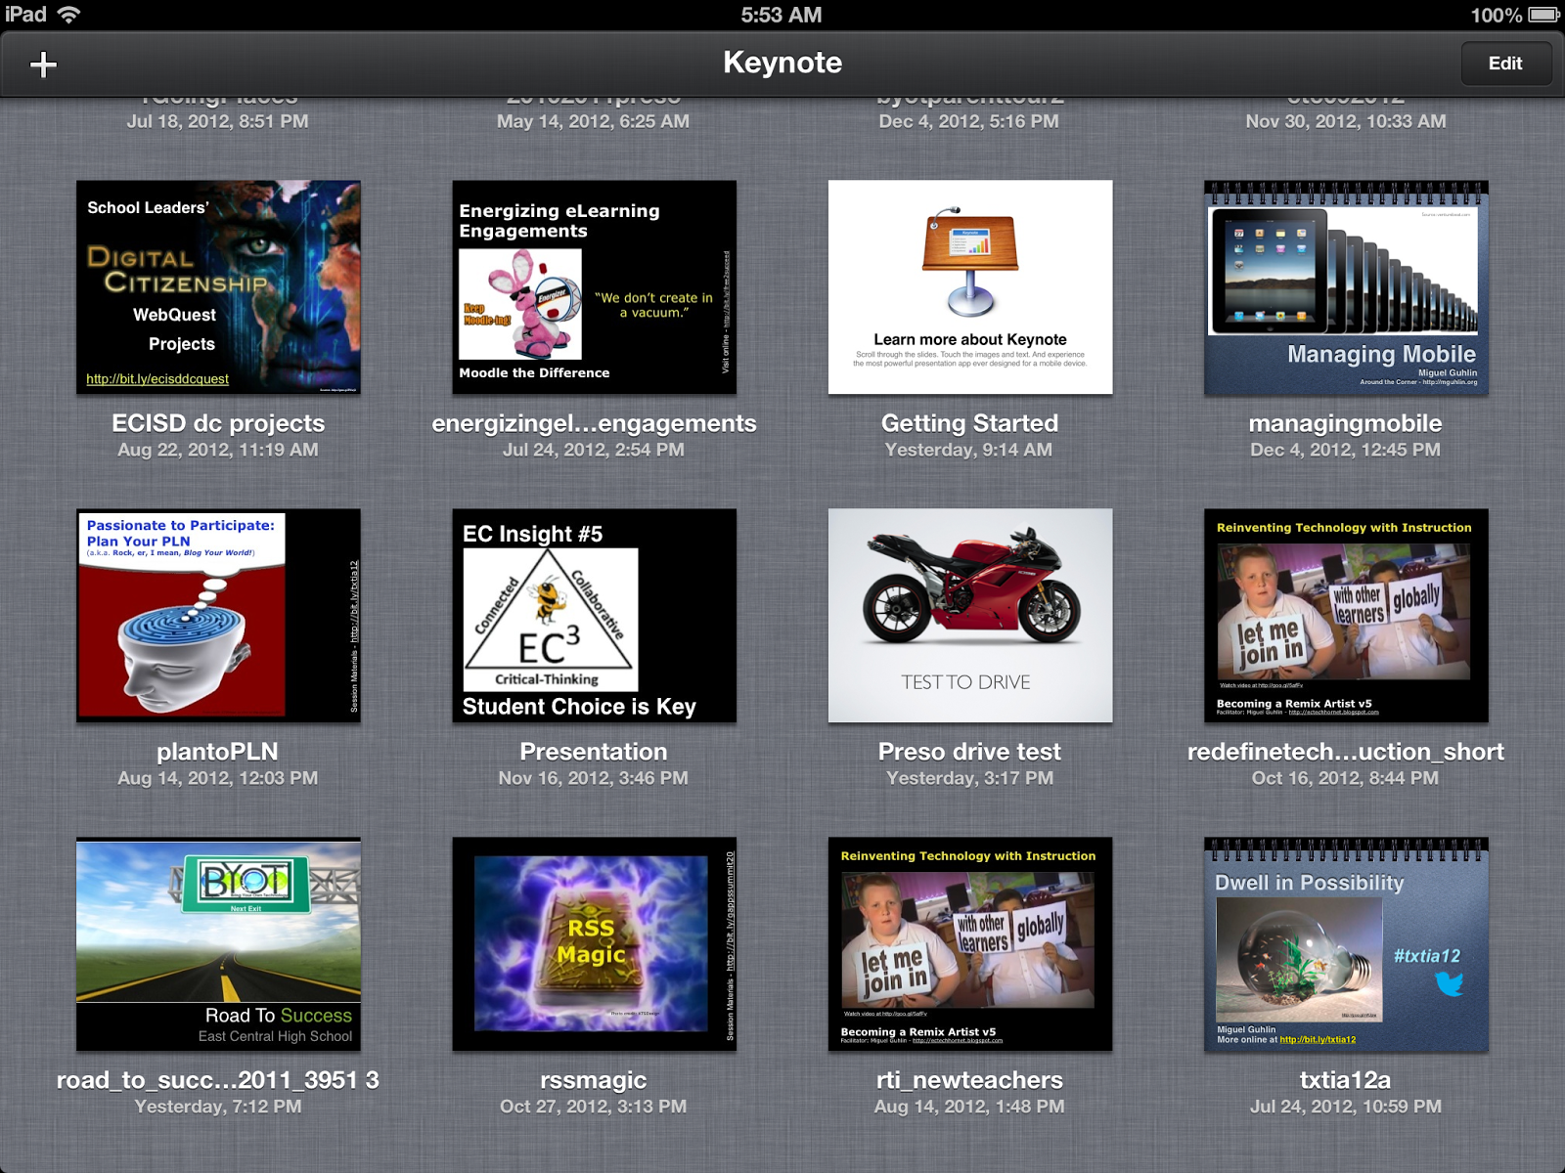This screenshot has height=1173, width=1565.
Task: Tap the date "Aug 14, 2012, 12:03 PM"
Action: (x=218, y=778)
